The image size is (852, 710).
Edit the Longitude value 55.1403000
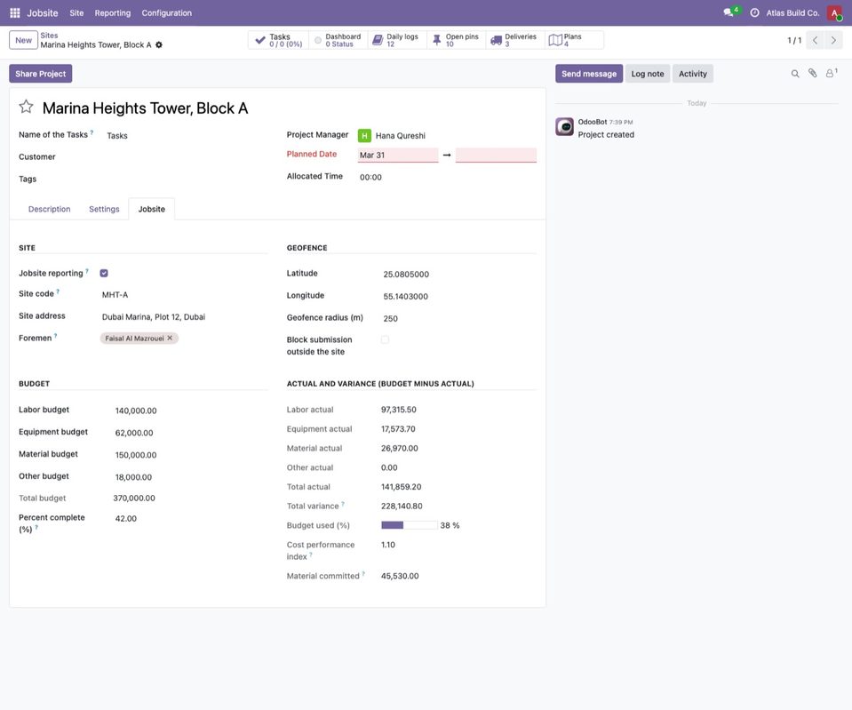(x=458, y=296)
